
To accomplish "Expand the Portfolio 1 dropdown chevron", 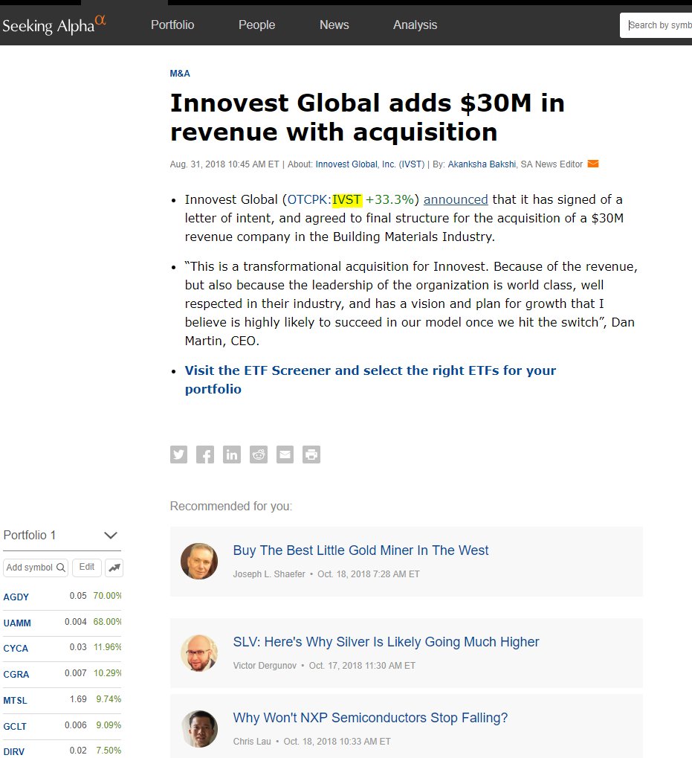I will 111,535.
